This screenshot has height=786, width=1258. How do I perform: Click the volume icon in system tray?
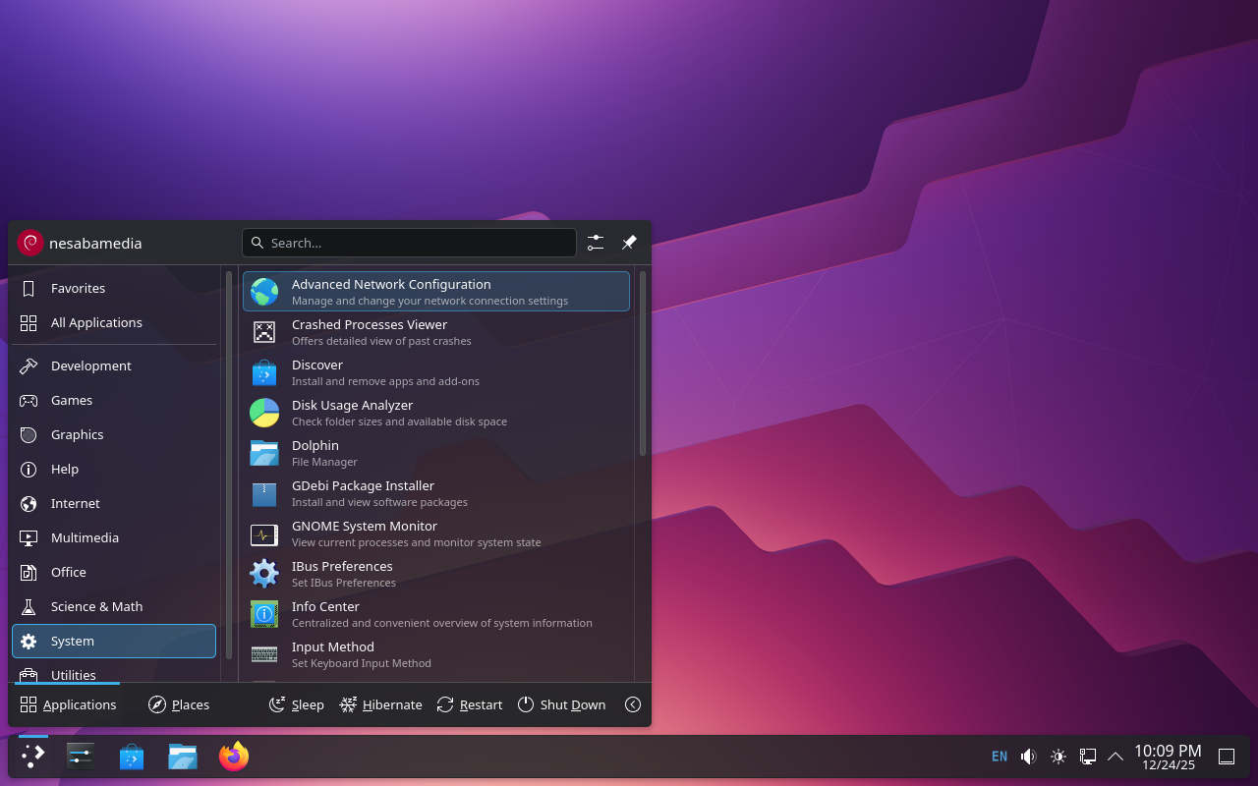point(1028,757)
